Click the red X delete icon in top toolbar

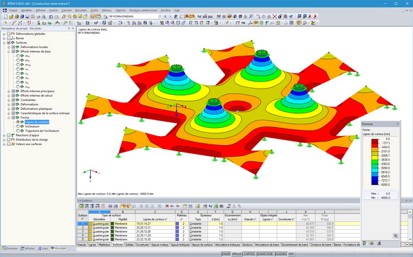pos(275,16)
